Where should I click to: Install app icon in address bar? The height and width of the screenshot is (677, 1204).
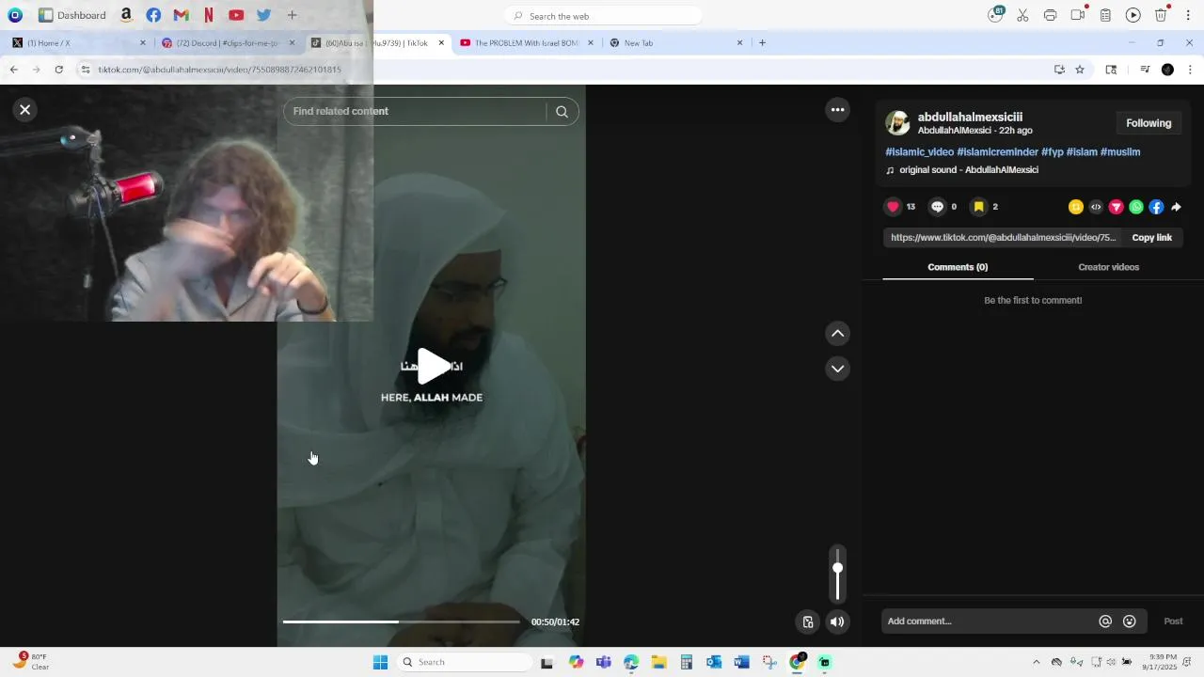(x=1059, y=70)
